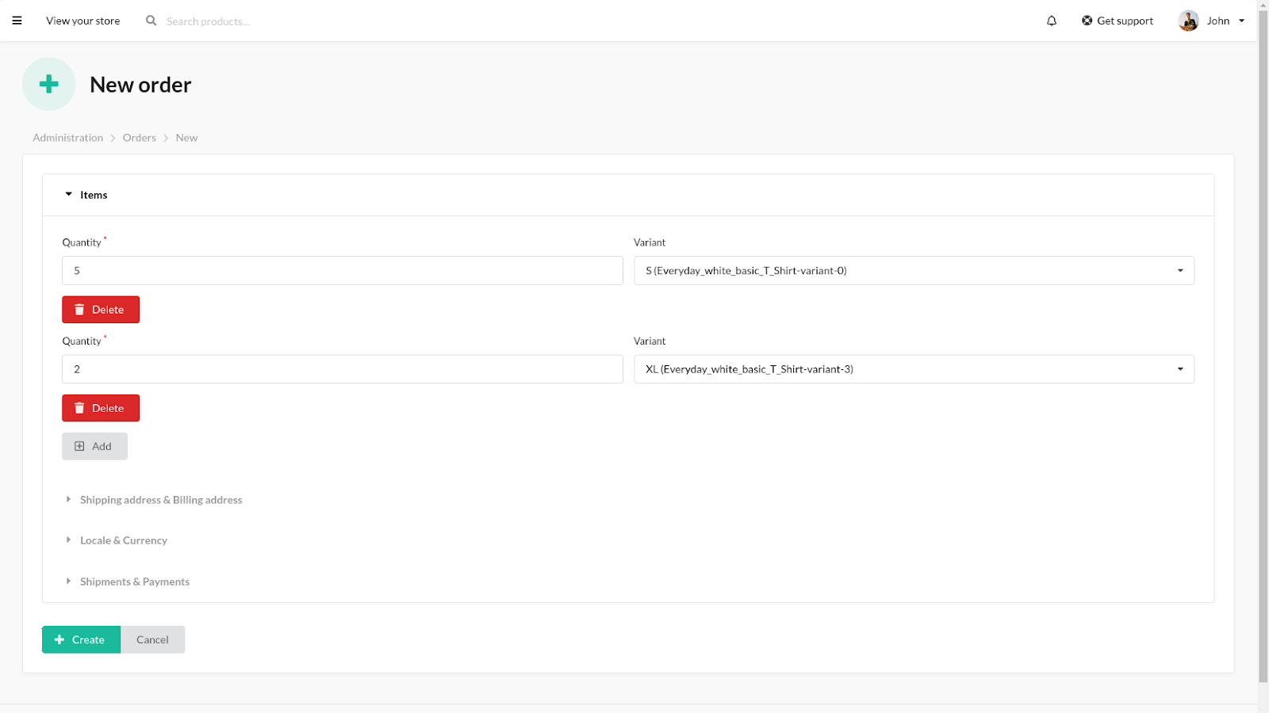The image size is (1269, 713).
Task: Go to Orders breadcrumb
Action: coord(140,138)
